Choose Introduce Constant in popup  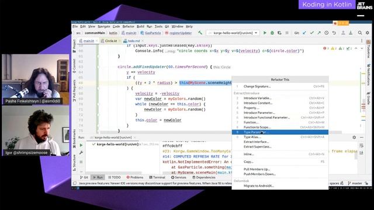pos(280,103)
